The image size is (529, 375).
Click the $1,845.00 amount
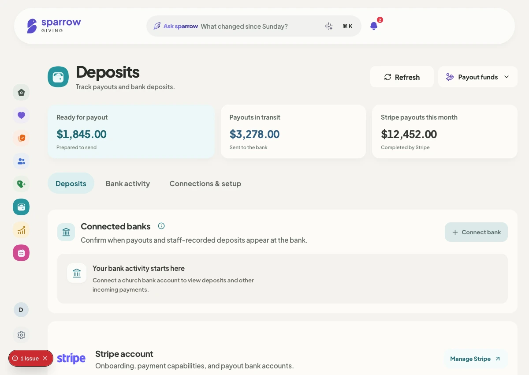click(82, 134)
